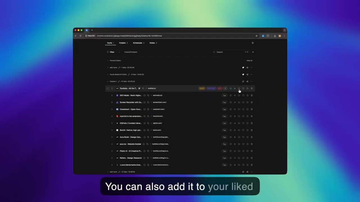Unpin the Social Media & Profiles group
Image resolution: width=360 pixels, height=202 pixels.
[x=243, y=74]
